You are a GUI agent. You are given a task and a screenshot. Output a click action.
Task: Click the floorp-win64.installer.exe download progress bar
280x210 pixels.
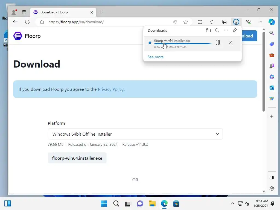(182, 44)
